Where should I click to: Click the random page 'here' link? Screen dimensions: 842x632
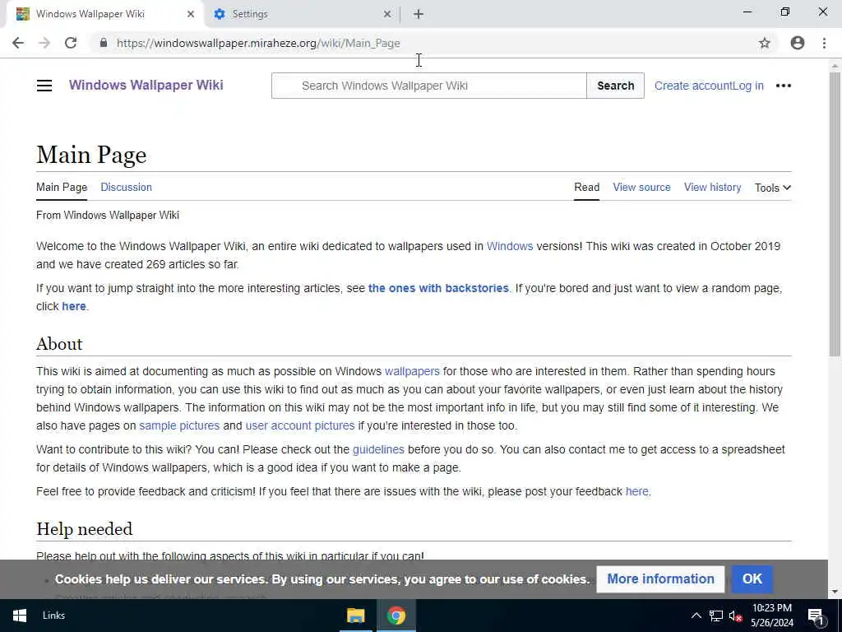73,306
